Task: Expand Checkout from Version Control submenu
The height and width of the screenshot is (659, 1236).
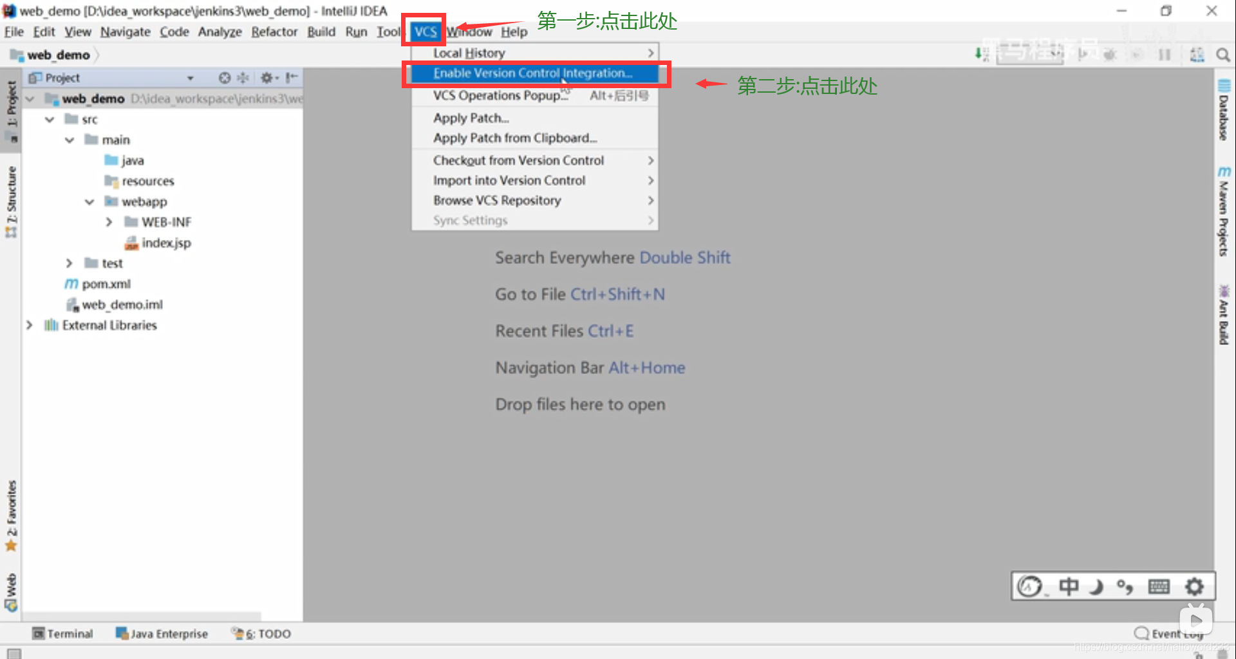Action: 535,160
